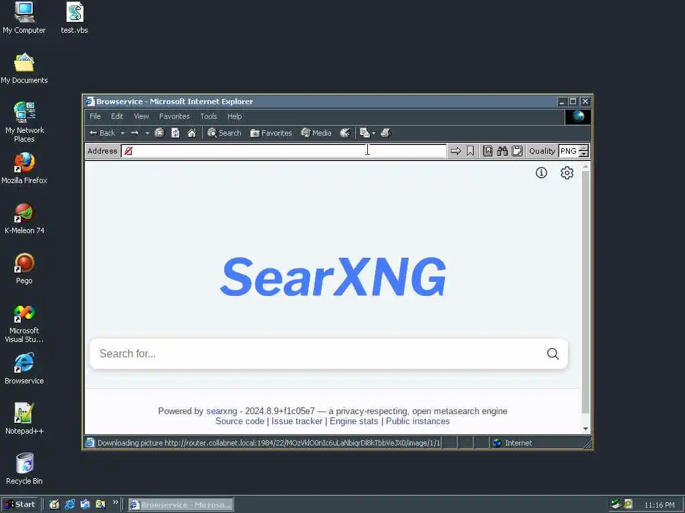Screen dimensions: 685x513
Task: Open the Mail button dropdown arrow
Action: pyautogui.click(x=373, y=133)
